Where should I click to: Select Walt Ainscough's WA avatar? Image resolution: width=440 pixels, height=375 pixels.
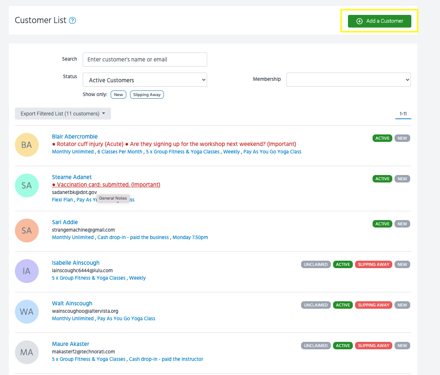pos(27,312)
